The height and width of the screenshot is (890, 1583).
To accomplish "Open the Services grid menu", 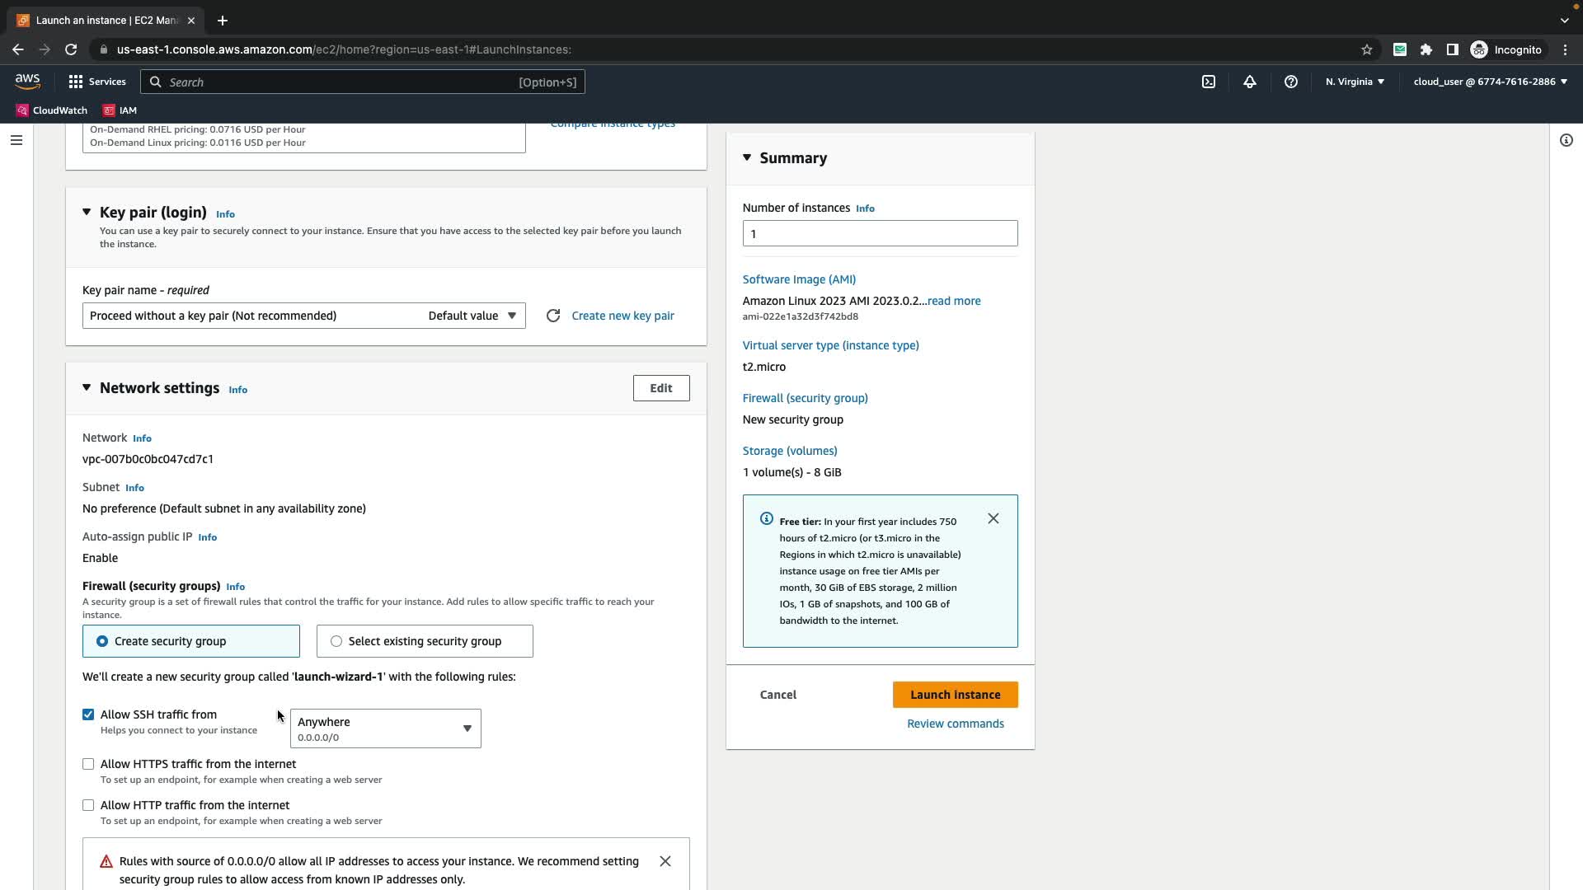I will 97,82.
